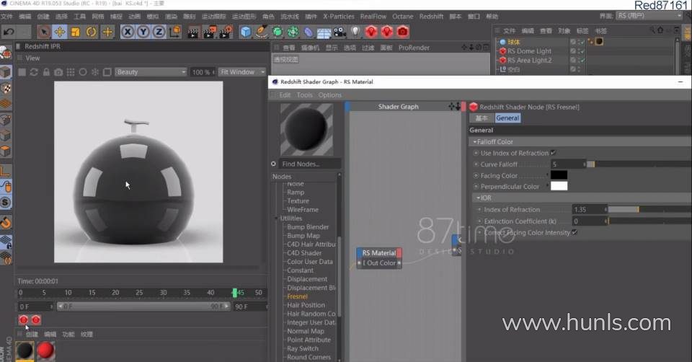Click the Extinction Coefficient value field

tap(589, 221)
